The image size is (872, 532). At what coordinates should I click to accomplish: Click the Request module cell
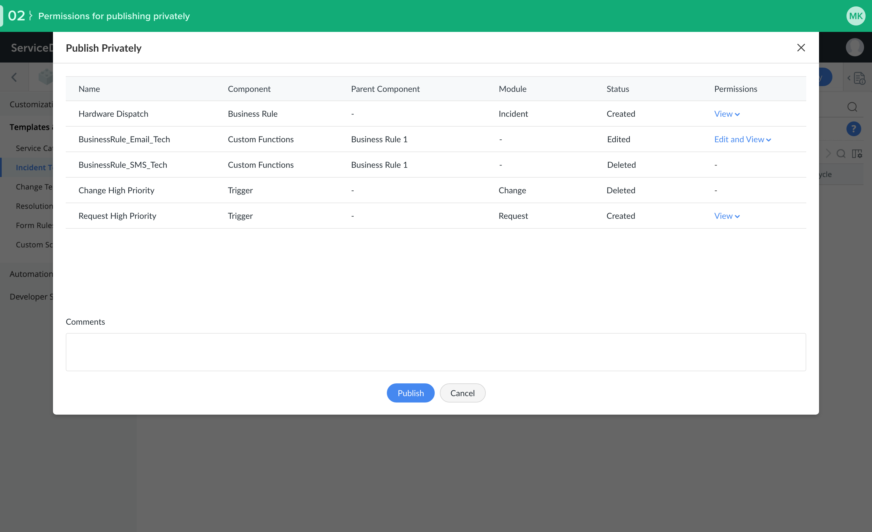513,216
